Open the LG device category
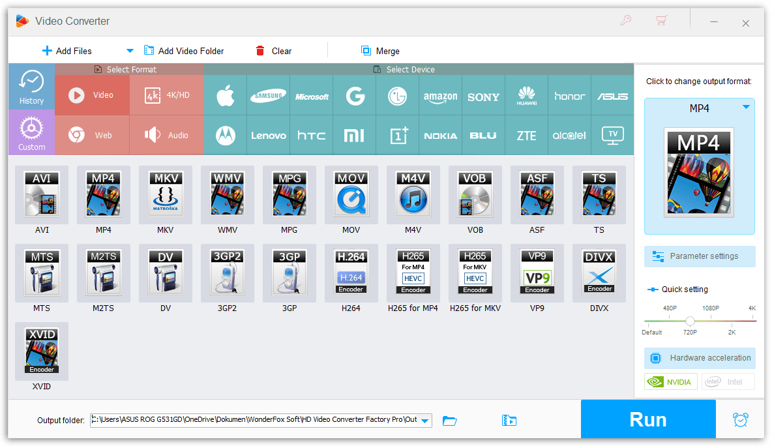 (397, 95)
